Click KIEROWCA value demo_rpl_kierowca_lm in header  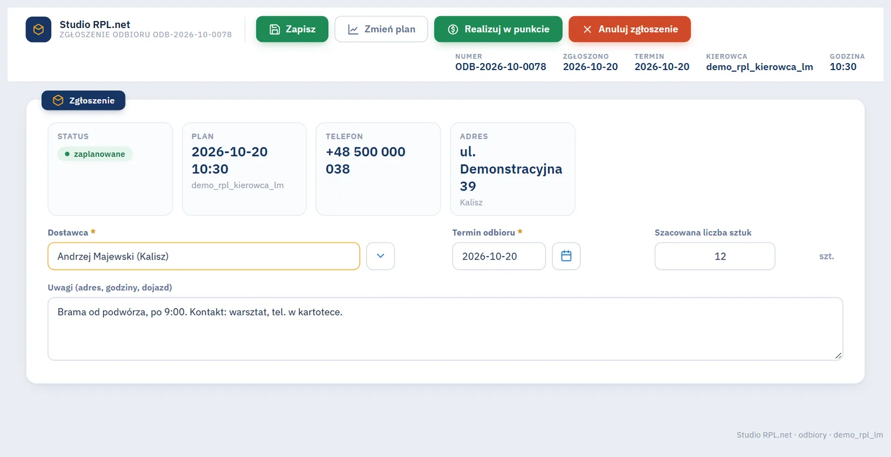(759, 67)
